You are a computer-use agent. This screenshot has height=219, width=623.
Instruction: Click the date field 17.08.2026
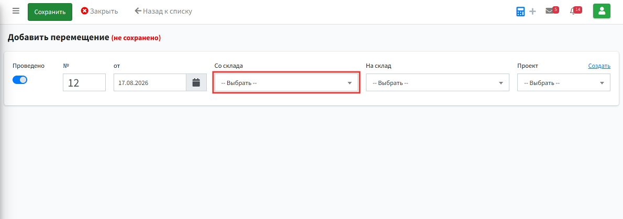(x=150, y=83)
